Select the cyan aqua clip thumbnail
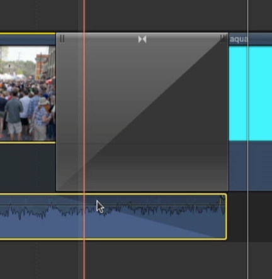Viewport: 272px width, 279px height. click(251, 94)
